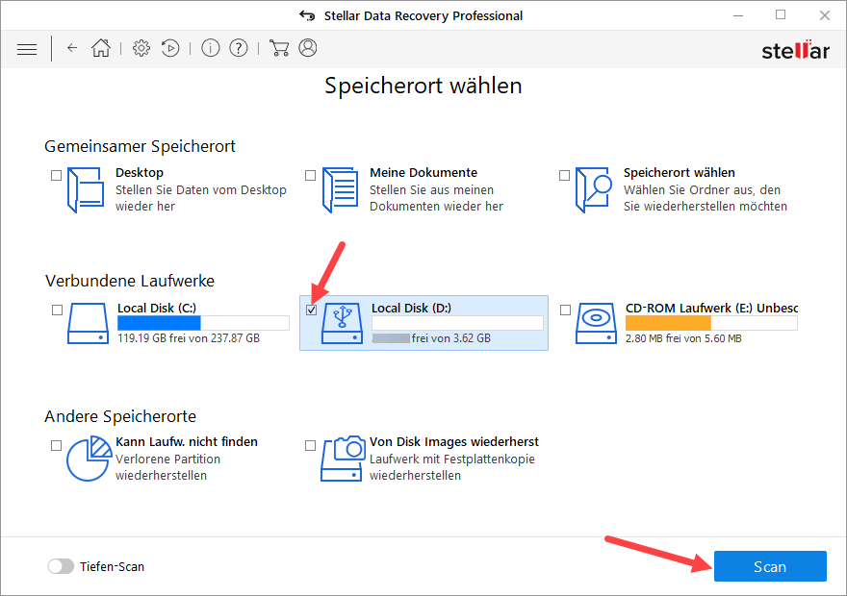This screenshot has width=847, height=596.
Task: Click 'Local Disk (D:)' label
Action: coord(411,308)
